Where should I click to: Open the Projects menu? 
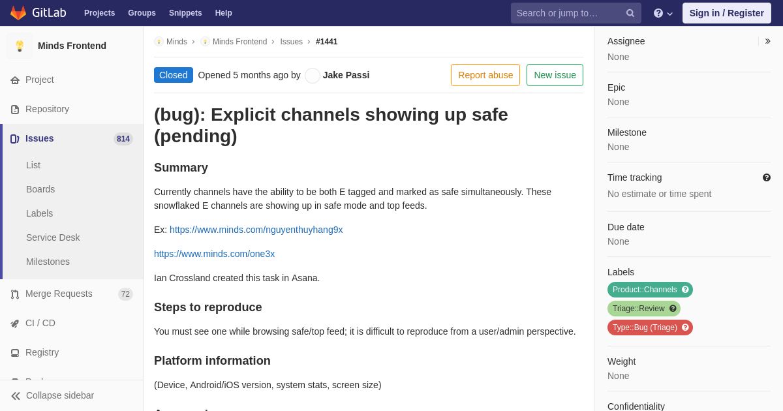pyautogui.click(x=99, y=13)
